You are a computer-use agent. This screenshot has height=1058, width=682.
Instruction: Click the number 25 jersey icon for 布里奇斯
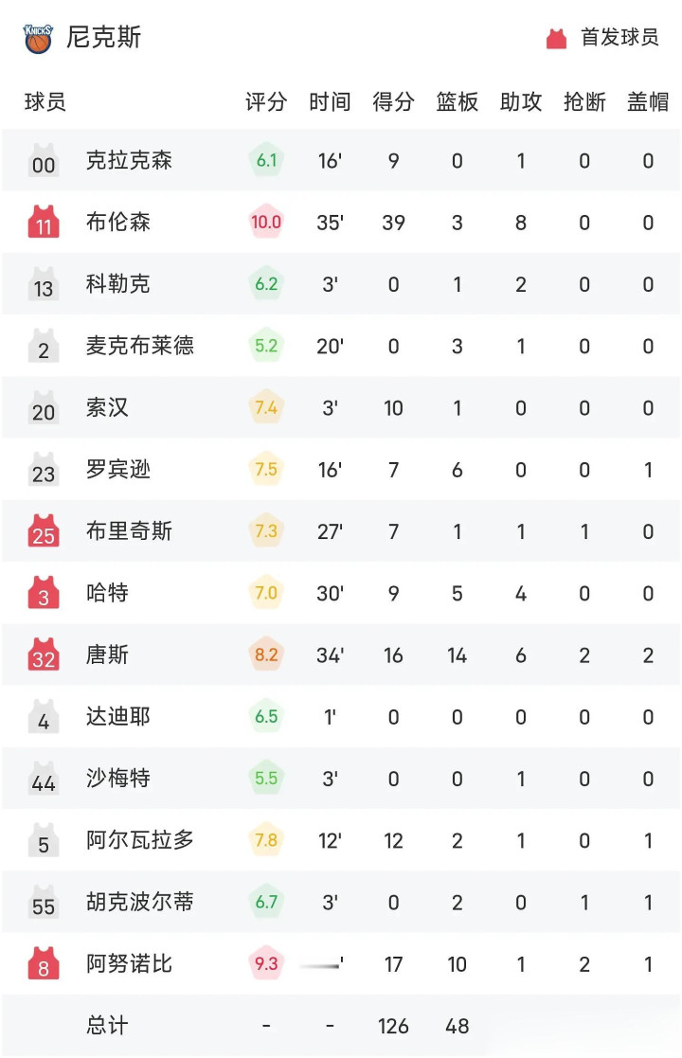44,531
